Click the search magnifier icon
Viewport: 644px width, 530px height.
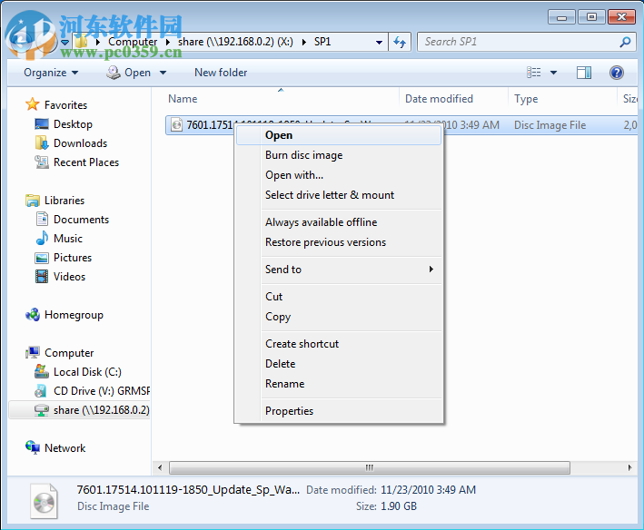click(x=625, y=42)
